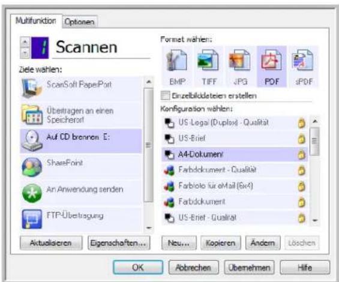The image size is (339, 282).
Task: Cancel with the Abbrechen button
Action: coord(193,267)
